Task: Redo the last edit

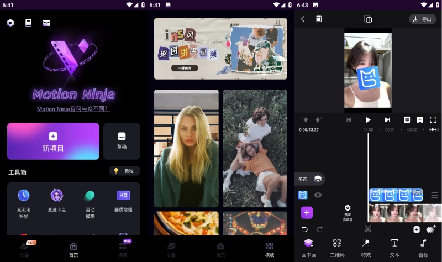Action: coord(319,229)
